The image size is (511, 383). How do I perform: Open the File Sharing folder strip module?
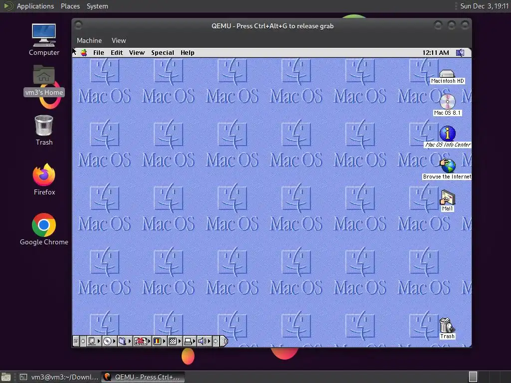click(124, 341)
